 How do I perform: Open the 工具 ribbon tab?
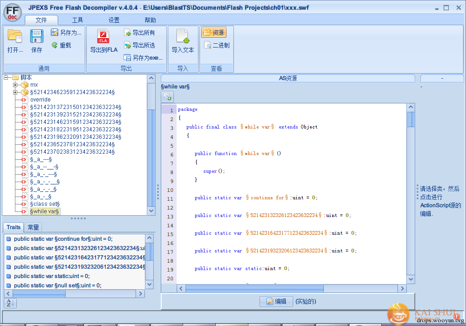coord(77,20)
